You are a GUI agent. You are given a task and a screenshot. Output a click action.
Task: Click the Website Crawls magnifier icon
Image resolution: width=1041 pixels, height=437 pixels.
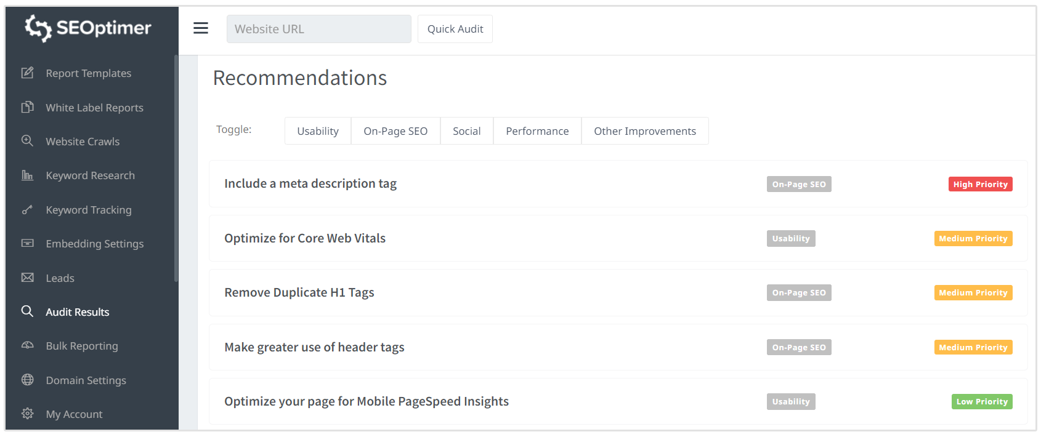coord(28,141)
